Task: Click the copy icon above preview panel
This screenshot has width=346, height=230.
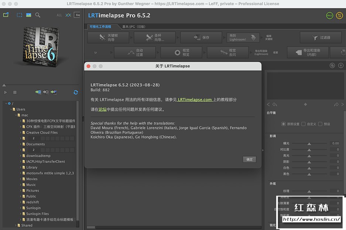Action: [332, 66]
